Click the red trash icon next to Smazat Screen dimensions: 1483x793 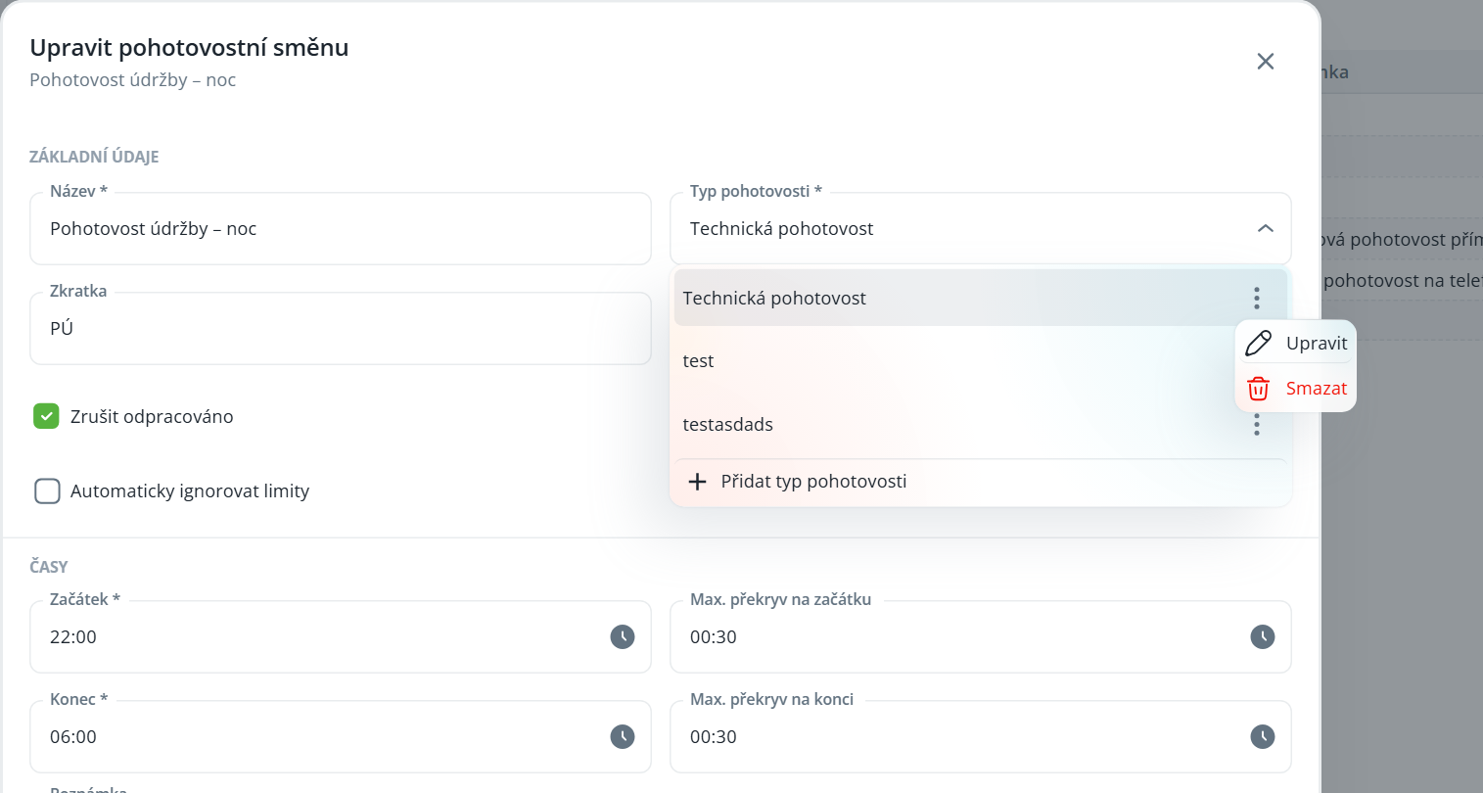point(1258,389)
